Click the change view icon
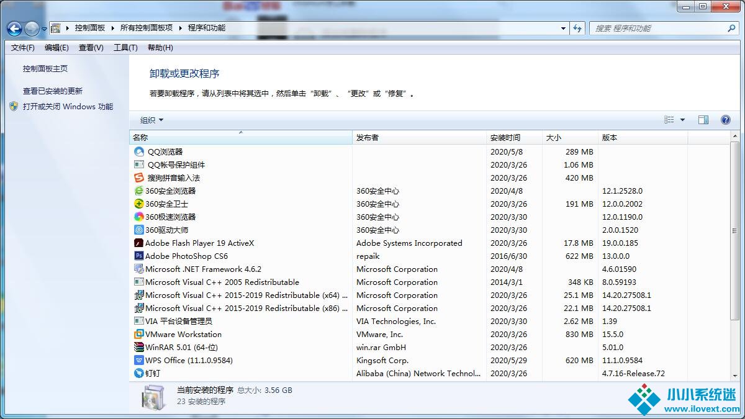 pyautogui.click(x=669, y=120)
